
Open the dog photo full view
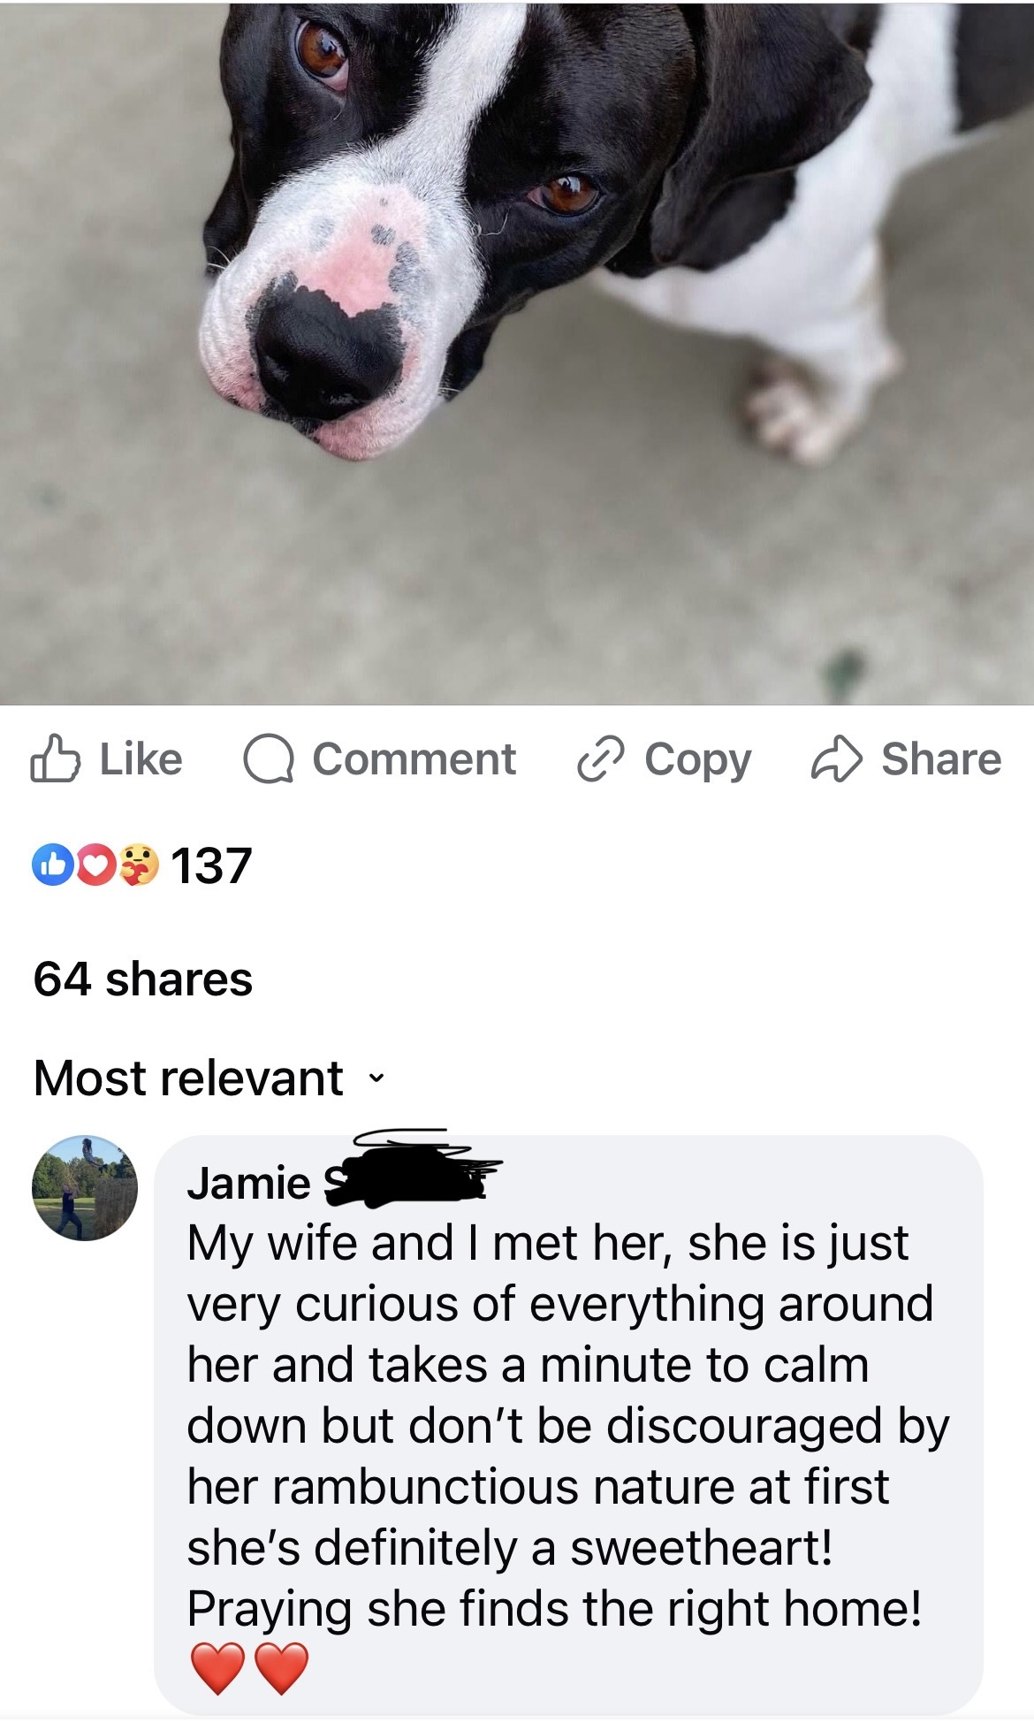(517, 353)
